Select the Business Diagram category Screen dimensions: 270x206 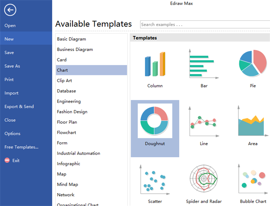(91, 49)
